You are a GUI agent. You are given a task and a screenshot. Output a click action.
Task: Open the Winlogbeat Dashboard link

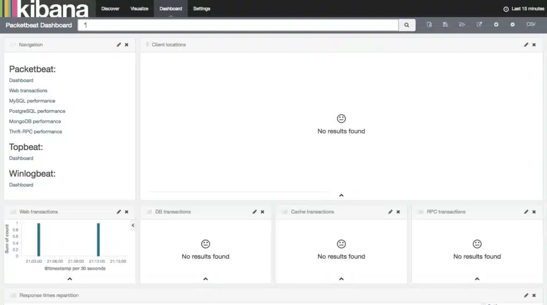(21, 185)
